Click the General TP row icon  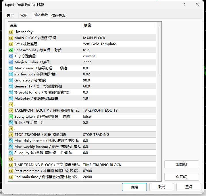[x=11, y=86]
